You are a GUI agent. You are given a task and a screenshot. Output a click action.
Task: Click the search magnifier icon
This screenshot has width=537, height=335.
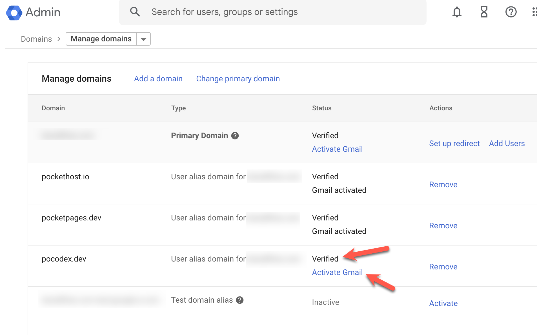click(135, 12)
